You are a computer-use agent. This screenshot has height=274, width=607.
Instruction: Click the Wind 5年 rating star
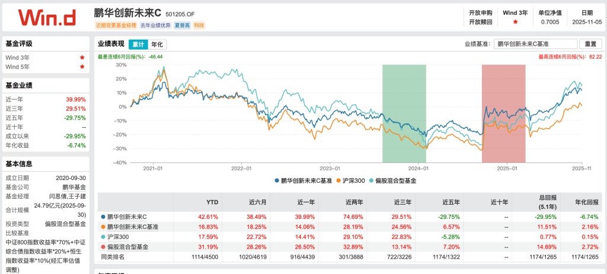click(82, 67)
